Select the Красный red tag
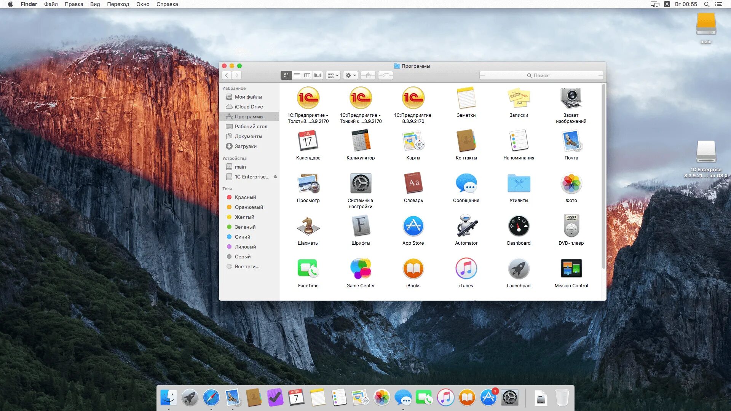 245,197
